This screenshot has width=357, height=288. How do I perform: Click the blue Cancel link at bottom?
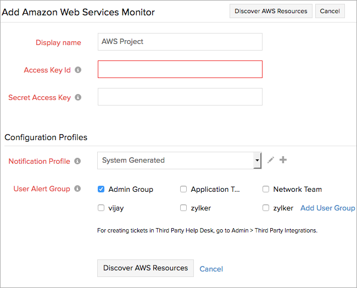coord(211,269)
